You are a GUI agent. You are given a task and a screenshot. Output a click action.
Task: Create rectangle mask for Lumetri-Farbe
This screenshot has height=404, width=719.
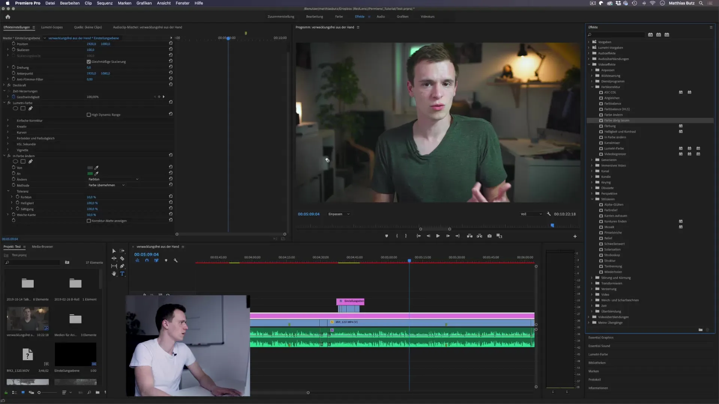point(23,108)
